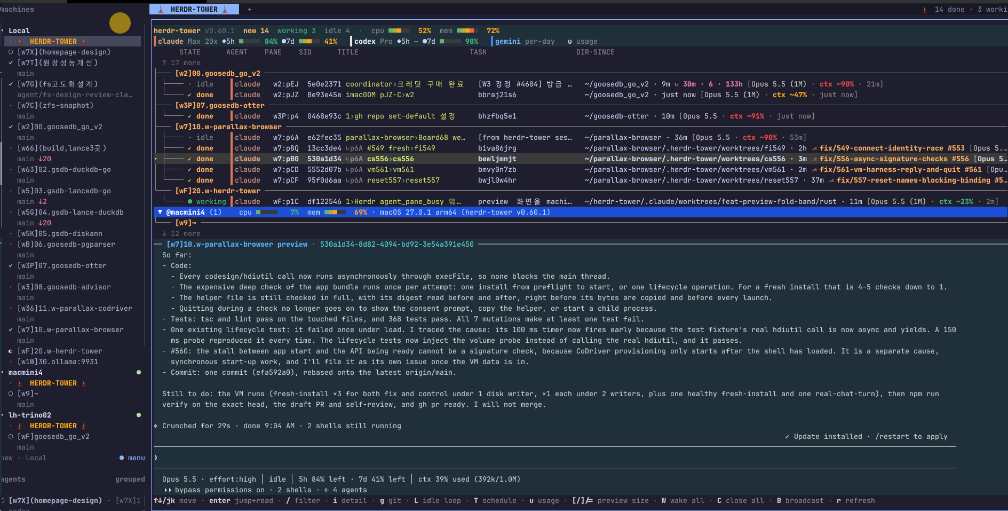Click the 'u usage' shortcut in header
1008x511 pixels.
583,41
